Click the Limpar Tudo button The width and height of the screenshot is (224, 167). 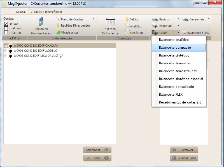(x=184, y=158)
